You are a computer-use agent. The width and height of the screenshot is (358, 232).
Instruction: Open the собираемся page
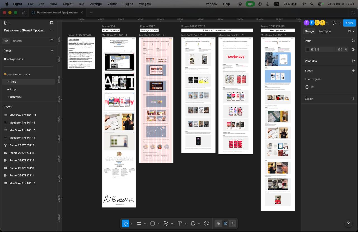(x=29, y=59)
